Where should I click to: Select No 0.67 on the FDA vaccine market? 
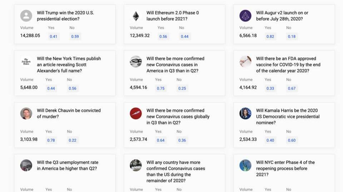point(292,88)
